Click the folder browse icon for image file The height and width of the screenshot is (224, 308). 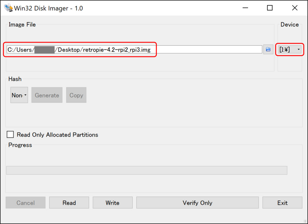[x=268, y=49]
